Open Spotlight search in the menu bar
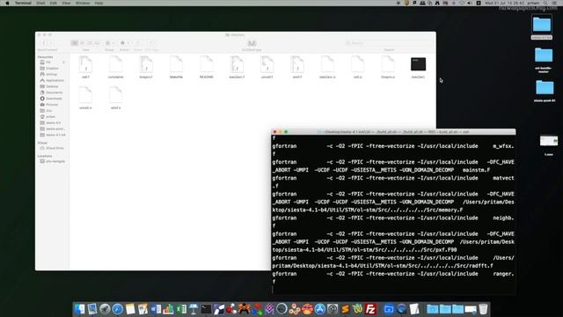The width and height of the screenshot is (563, 317). click(545, 3)
